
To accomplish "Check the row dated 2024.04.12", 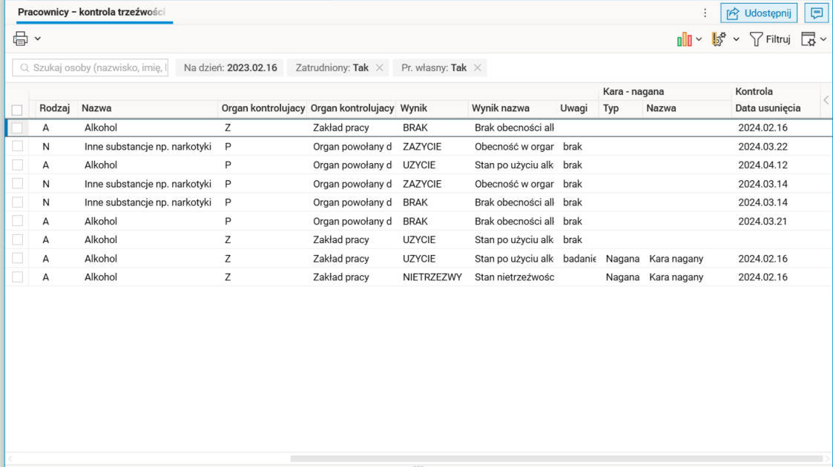I will click(x=17, y=165).
